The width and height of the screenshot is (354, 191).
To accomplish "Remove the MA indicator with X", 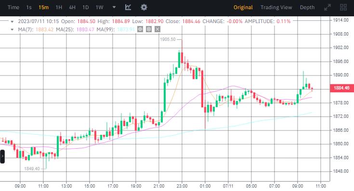I will (x=157, y=29).
